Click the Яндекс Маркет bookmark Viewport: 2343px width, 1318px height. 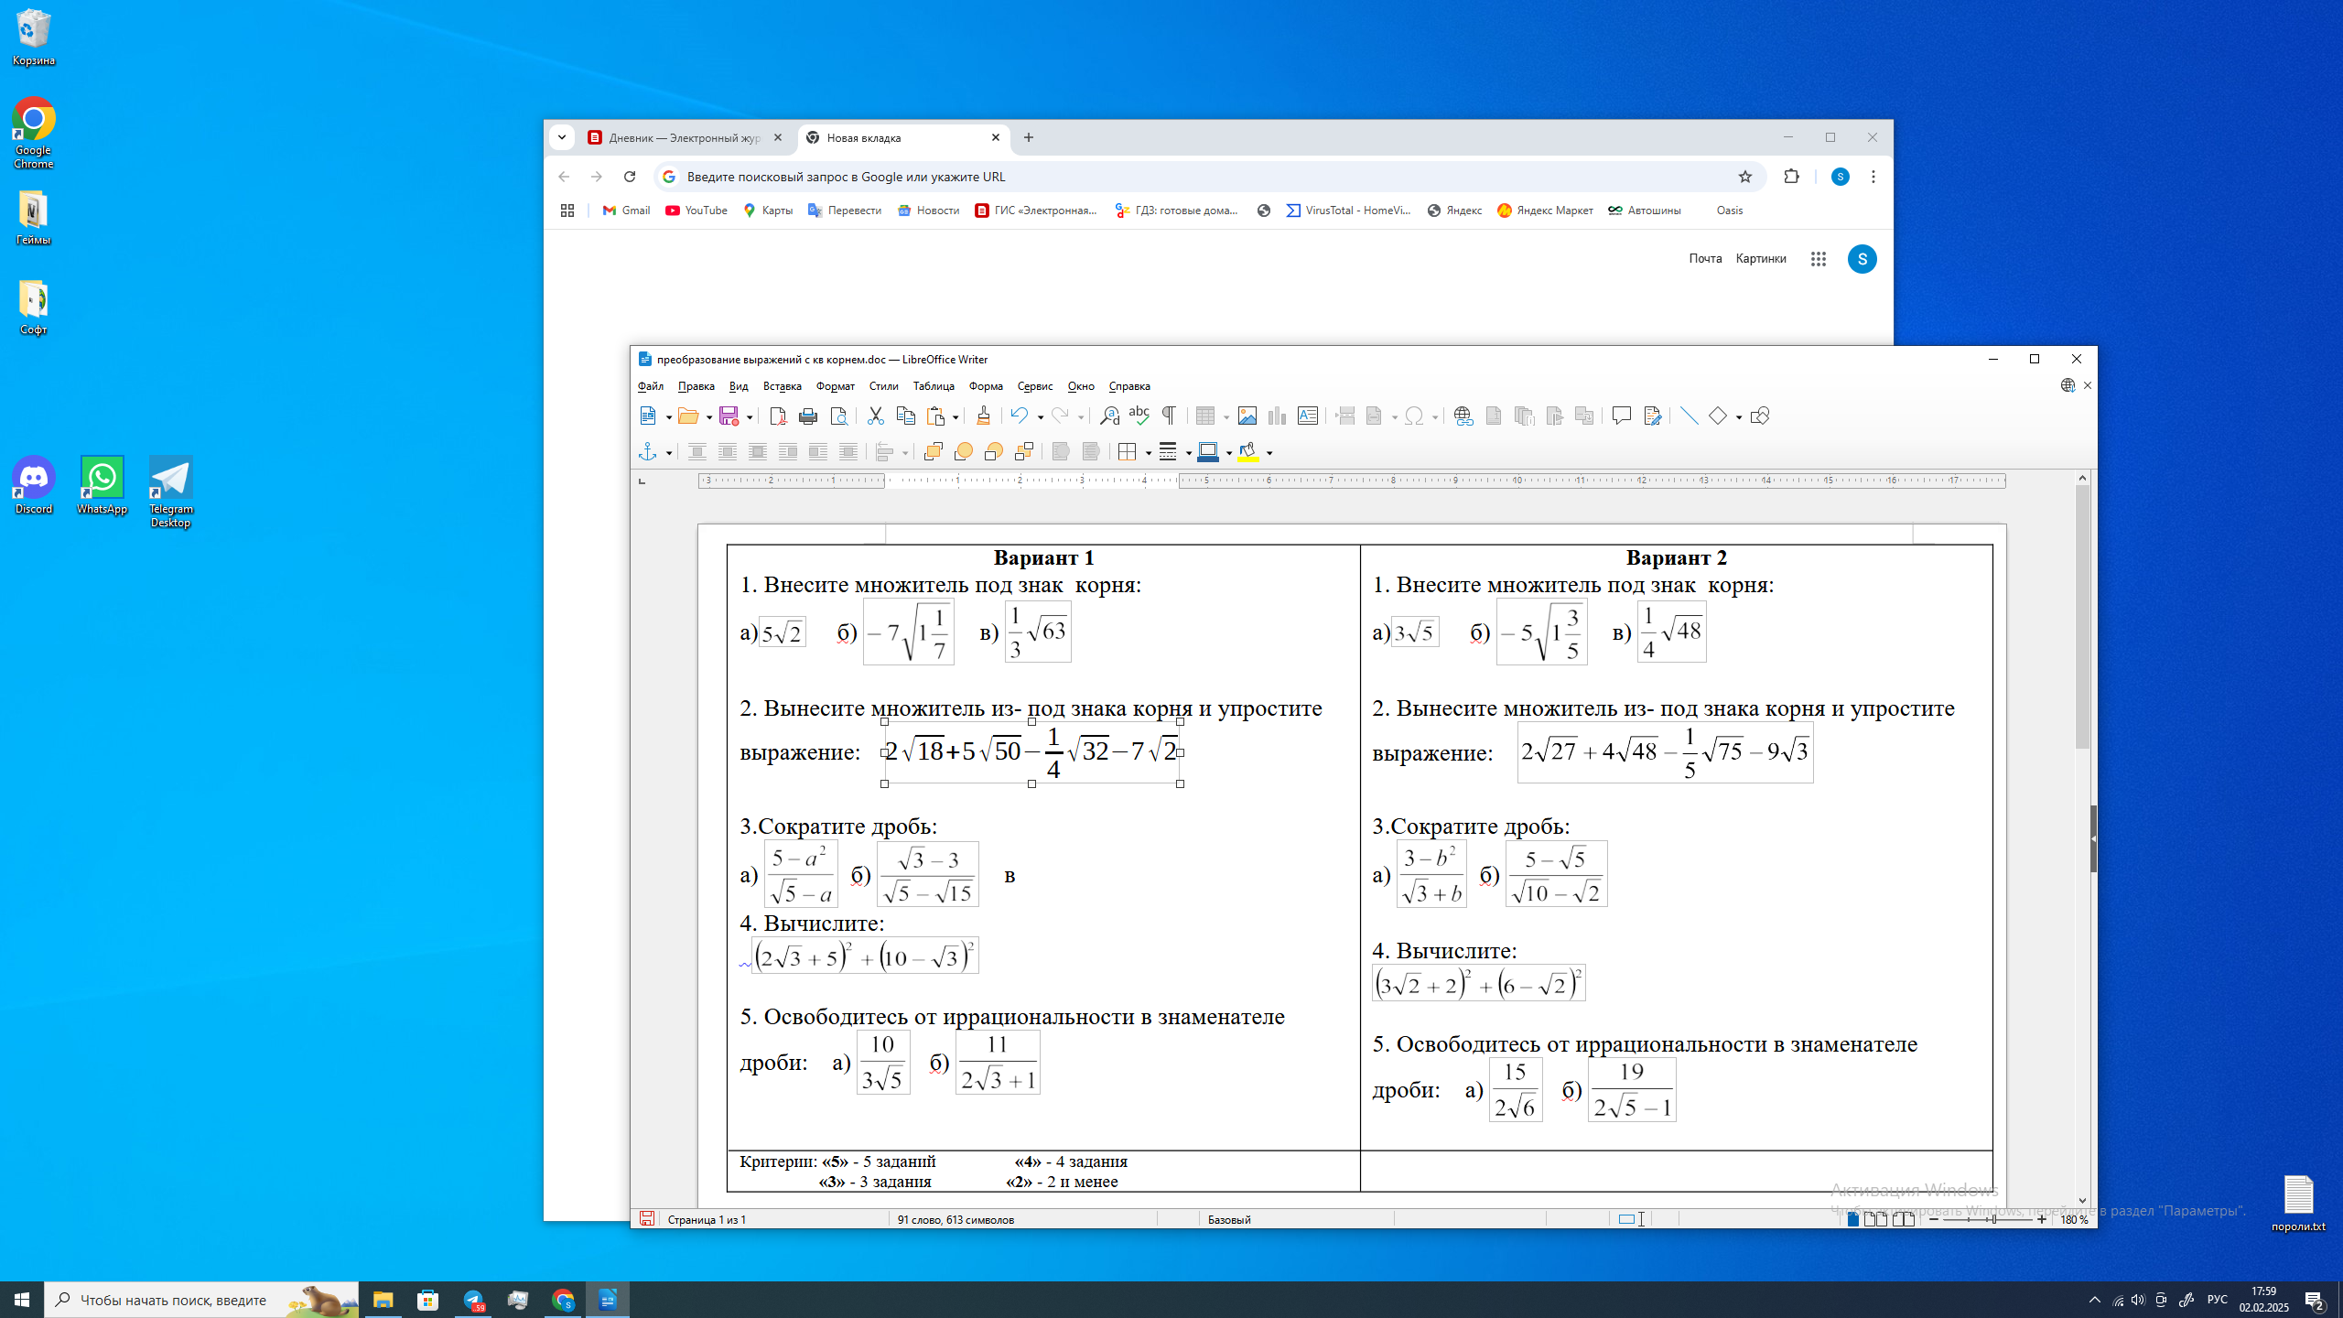[1545, 211]
